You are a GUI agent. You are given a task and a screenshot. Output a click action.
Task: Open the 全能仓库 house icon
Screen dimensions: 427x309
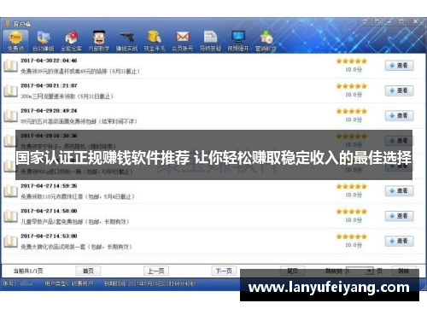[x=71, y=41]
